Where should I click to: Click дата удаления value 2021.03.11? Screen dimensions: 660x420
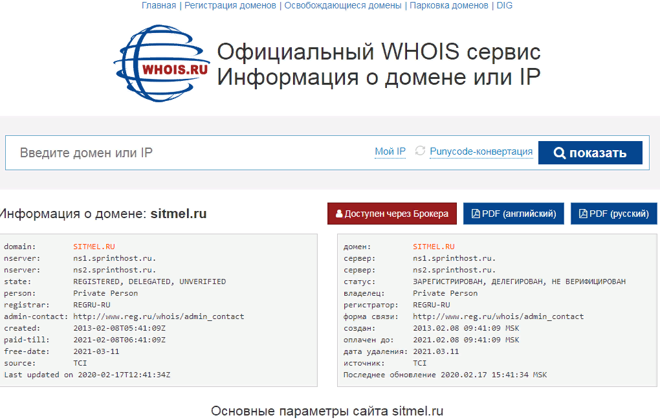(435, 351)
